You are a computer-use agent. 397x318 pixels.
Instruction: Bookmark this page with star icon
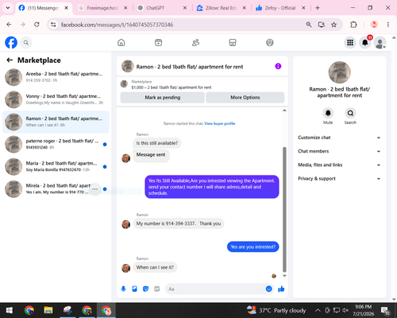tap(333, 25)
